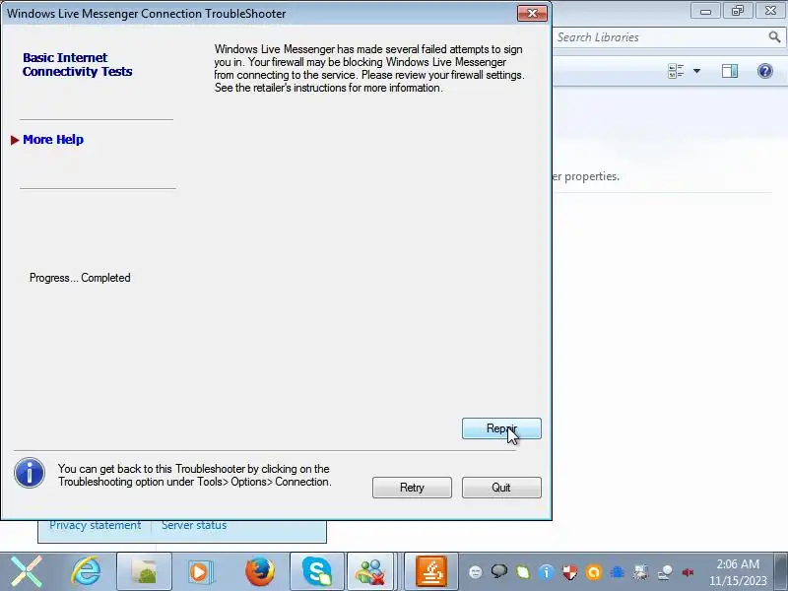Screen dimensions: 788x591
Task: Click the blue info tray icon
Action: pos(546,572)
